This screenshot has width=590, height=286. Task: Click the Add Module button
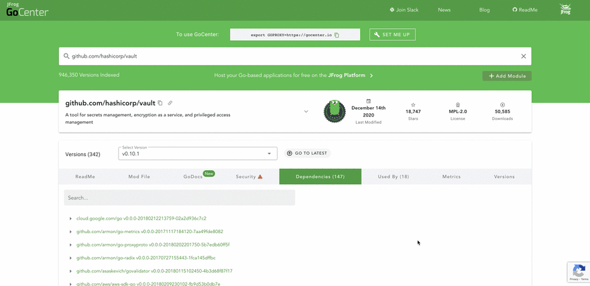(507, 76)
